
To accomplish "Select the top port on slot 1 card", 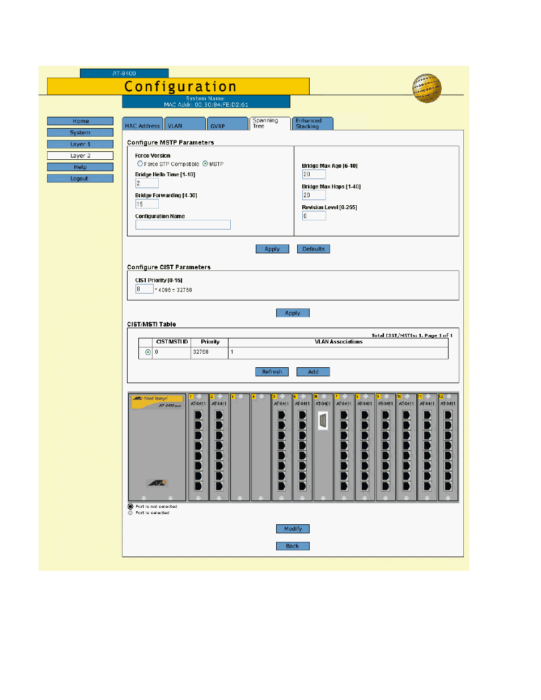I will coord(198,415).
